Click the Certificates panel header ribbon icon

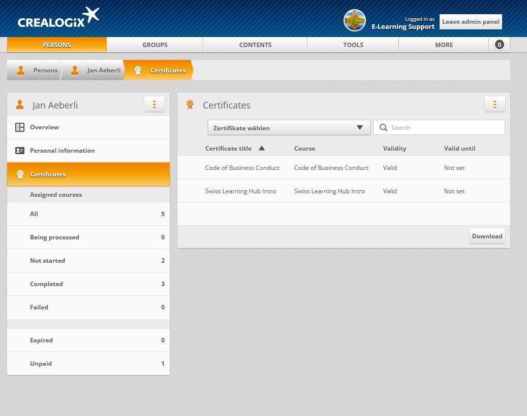[190, 105]
